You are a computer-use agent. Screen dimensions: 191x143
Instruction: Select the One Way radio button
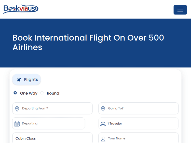click(15, 93)
